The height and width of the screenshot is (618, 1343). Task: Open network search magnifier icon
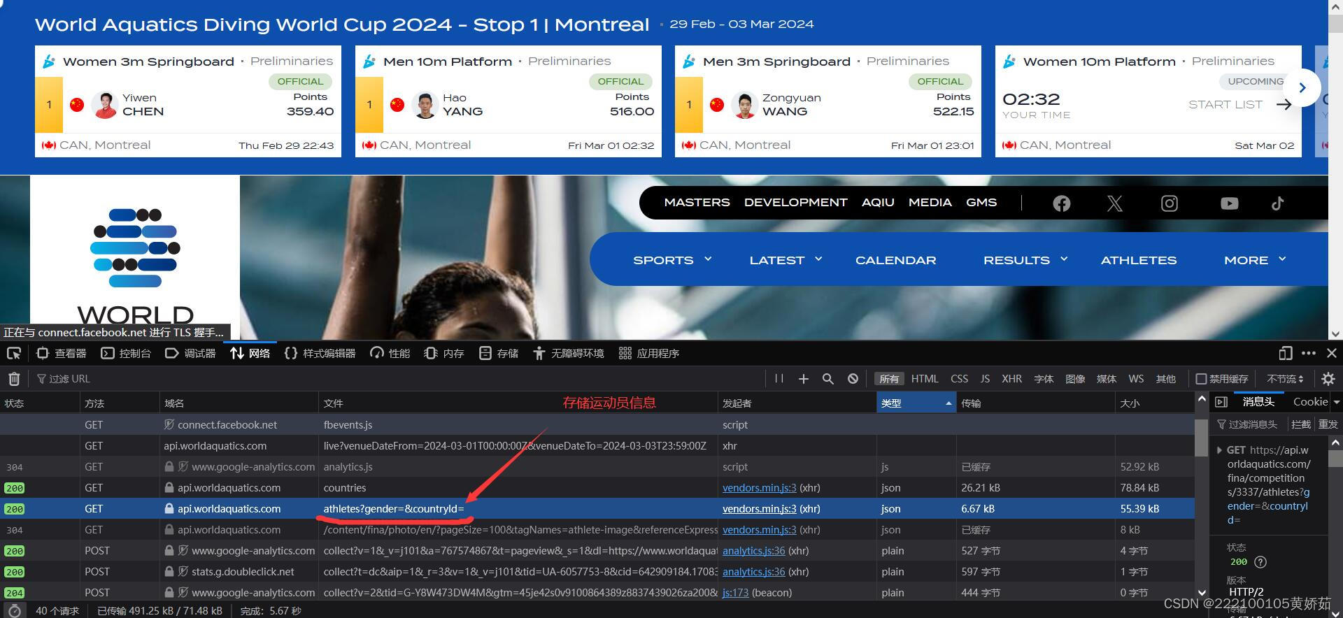[828, 378]
